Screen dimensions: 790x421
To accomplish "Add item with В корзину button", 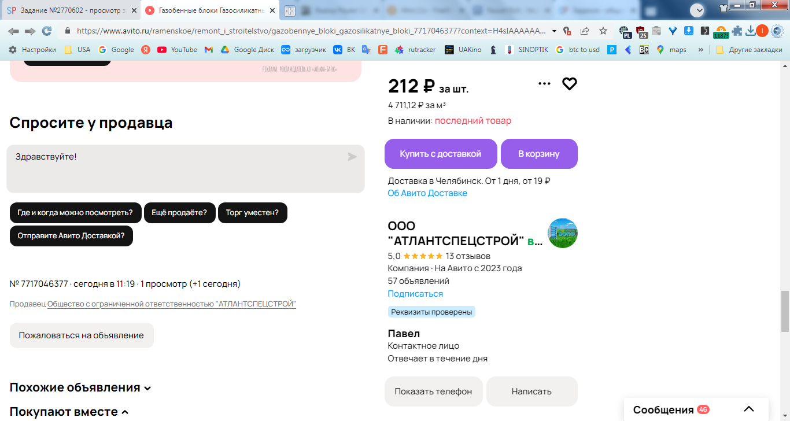I will pos(539,154).
